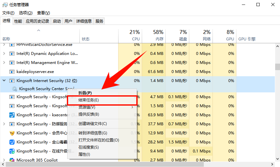This screenshot has height=167, width=280.
Task: Expand the Intel(R) Dynamic Application Loader row
Action: 4,54
